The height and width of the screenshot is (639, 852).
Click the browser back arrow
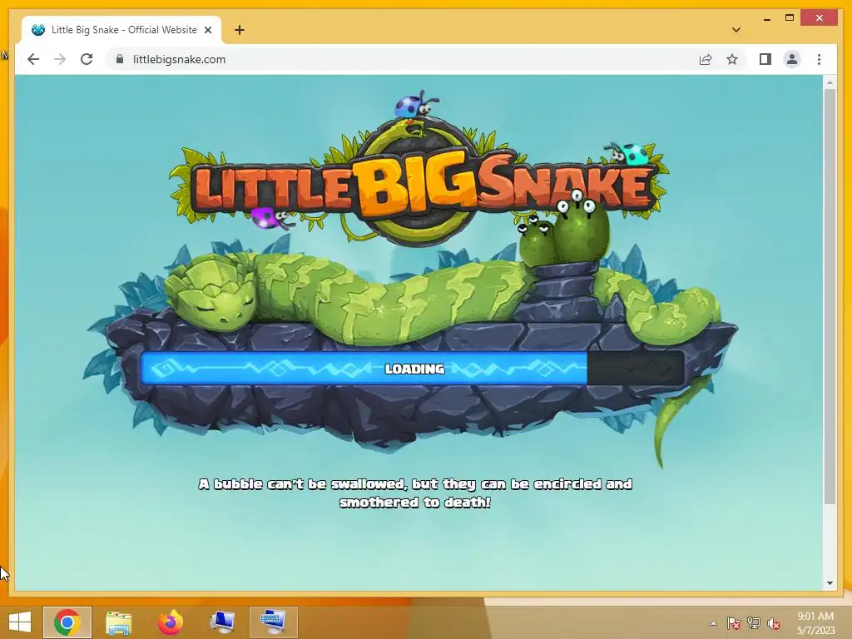pyautogui.click(x=33, y=59)
